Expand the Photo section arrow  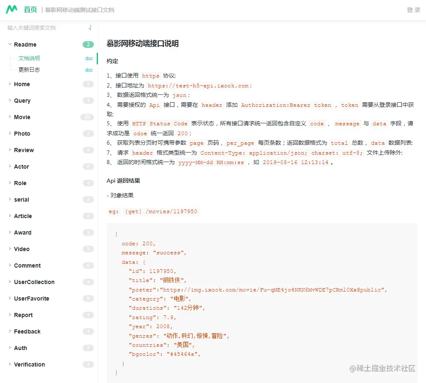[x=10, y=134]
